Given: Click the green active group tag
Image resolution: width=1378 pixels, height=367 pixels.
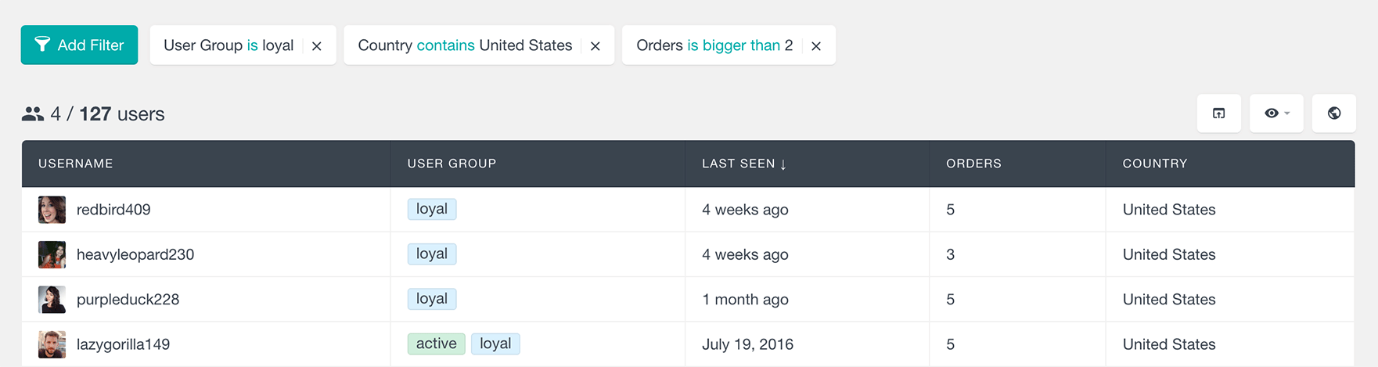Looking at the screenshot, I should click(437, 344).
